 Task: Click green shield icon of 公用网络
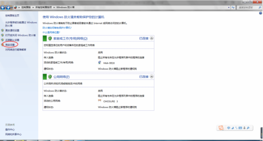[50, 77]
